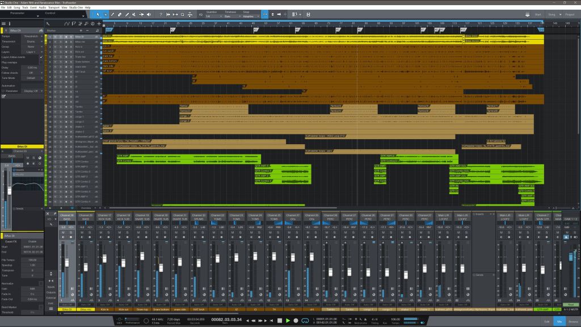Select the Split tool

(x=112, y=15)
